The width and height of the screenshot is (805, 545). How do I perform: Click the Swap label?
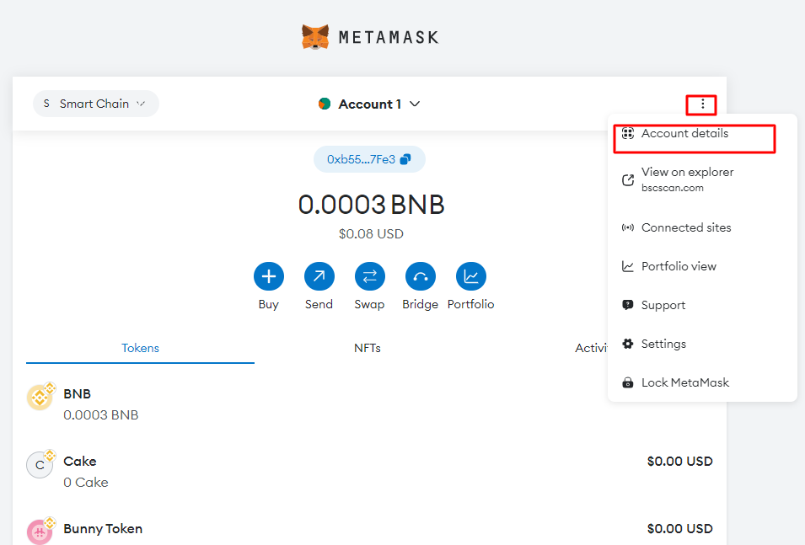370,304
